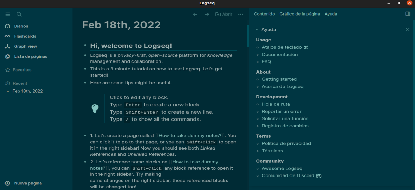Click the Diarios calendar icon

click(8, 26)
